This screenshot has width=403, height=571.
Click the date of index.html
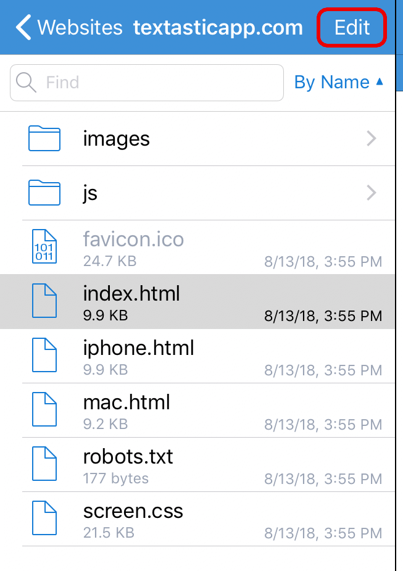tap(323, 316)
